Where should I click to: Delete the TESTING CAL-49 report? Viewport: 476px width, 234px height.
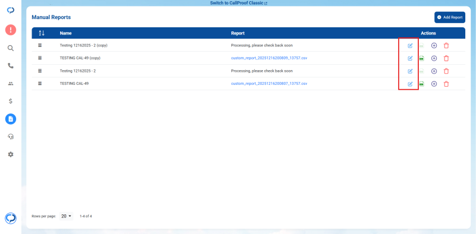point(446,84)
